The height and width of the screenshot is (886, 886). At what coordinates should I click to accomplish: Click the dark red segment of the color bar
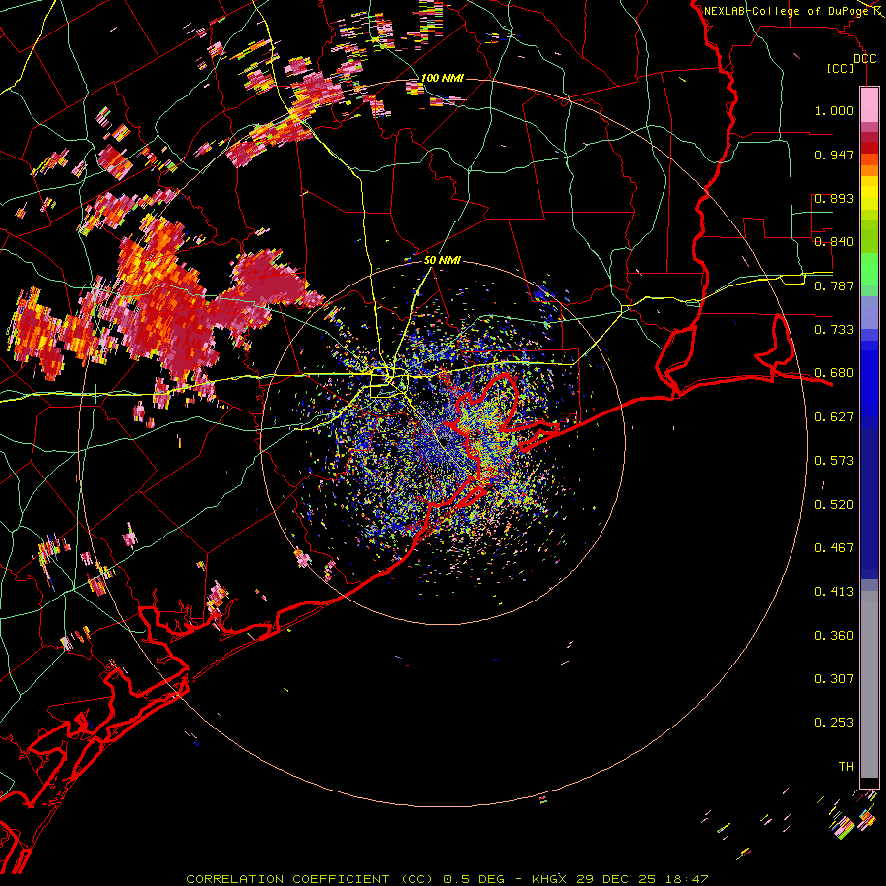tap(869, 148)
